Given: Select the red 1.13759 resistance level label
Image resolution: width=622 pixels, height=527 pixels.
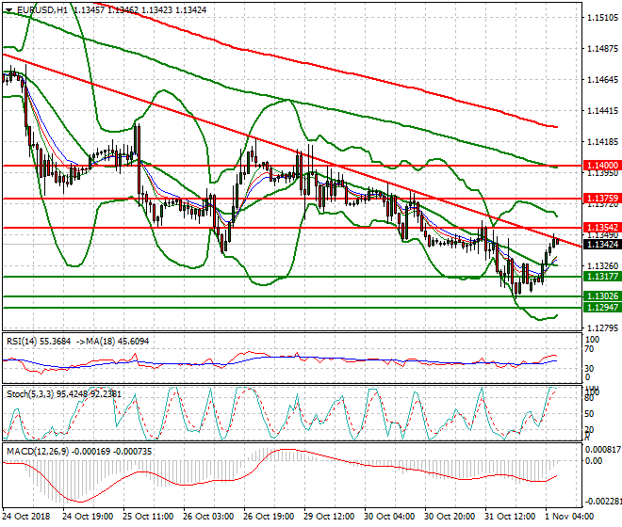Looking at the screenshot, I should (602, 199).
